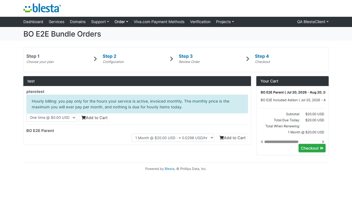This screenshot has height=198, width=352.
Task: Expand the Order dropdown menu
Action: pos(122,22)
